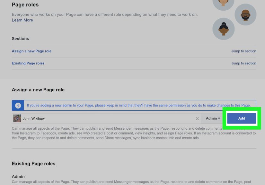This screenshot has width=265, height=185.
Task: Open the Learn More link
Action: point(22,20)
